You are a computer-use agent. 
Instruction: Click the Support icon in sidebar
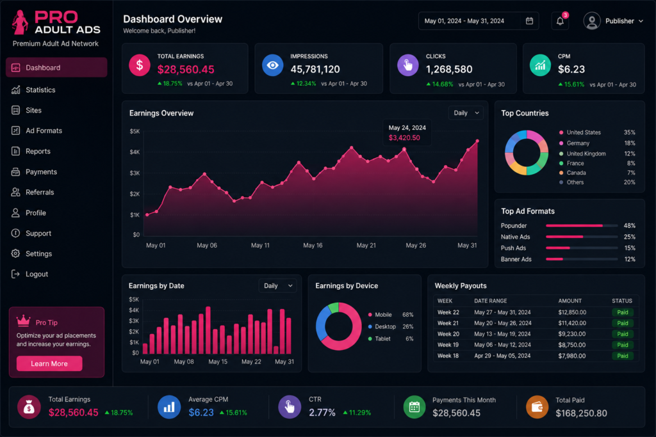[16, 233]
